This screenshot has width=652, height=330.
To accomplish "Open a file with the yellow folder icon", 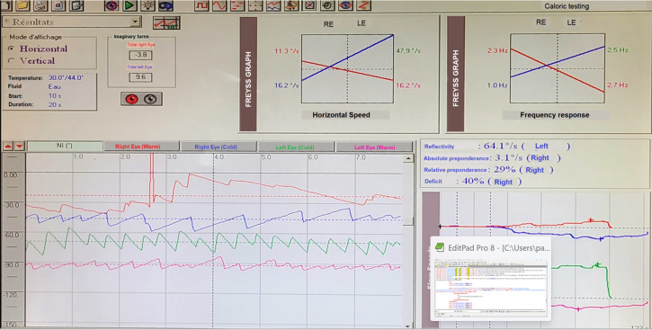I will click(22, 5).
